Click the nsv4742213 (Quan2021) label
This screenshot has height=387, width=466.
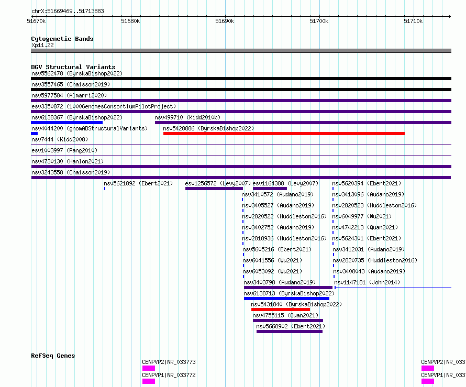click(x=365, y=227)
